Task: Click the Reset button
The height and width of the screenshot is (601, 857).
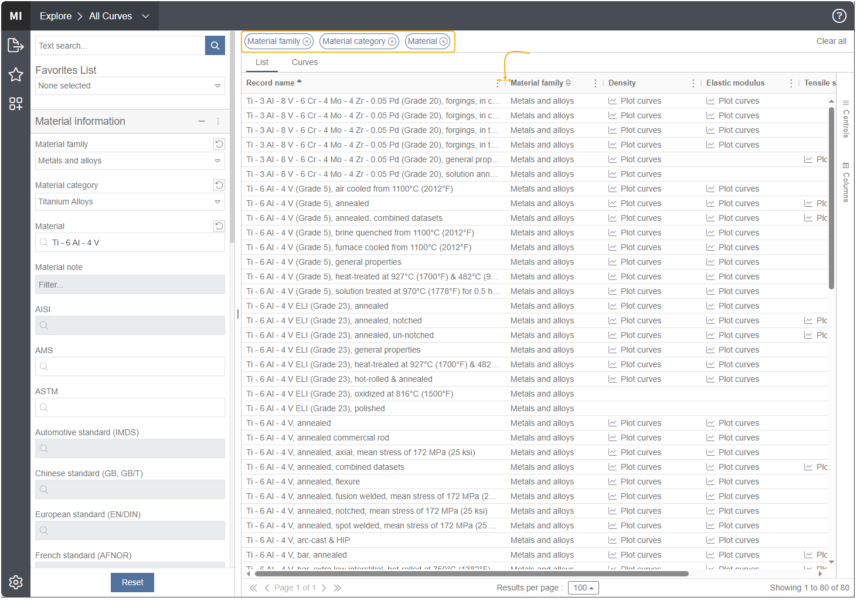Action: click(132, 582)
